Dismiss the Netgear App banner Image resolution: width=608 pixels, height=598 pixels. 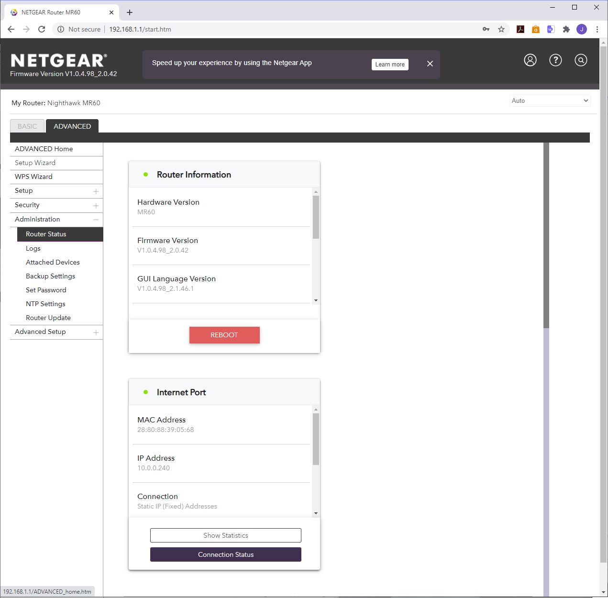point(430,64)
